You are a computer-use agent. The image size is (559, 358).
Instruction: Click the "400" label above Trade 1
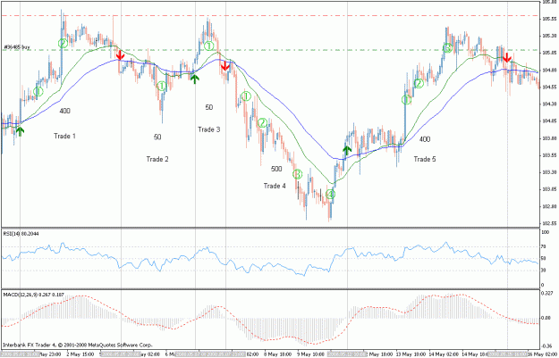[65, 111]
